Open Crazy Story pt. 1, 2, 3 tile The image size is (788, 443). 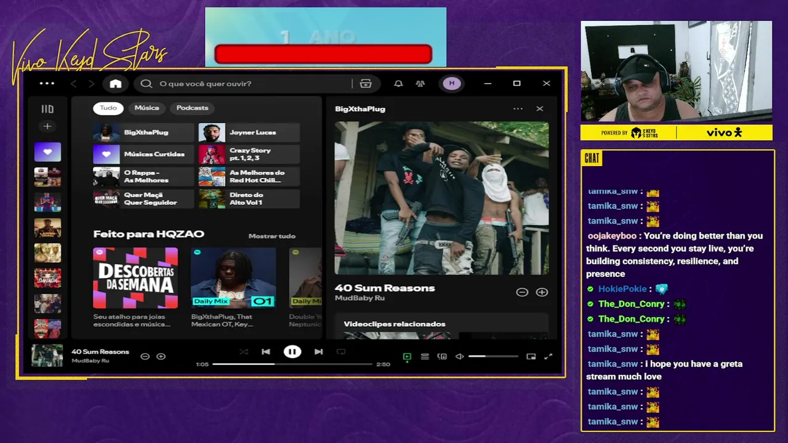point(249,154)
